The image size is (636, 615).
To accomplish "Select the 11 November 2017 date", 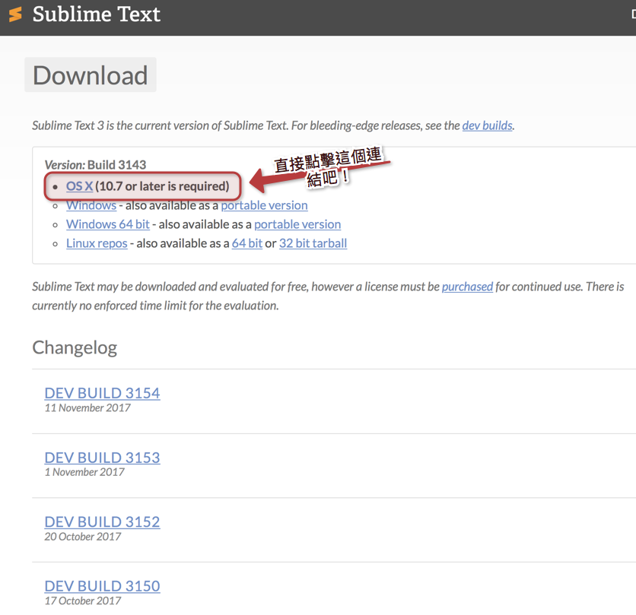I will (87, 407).
